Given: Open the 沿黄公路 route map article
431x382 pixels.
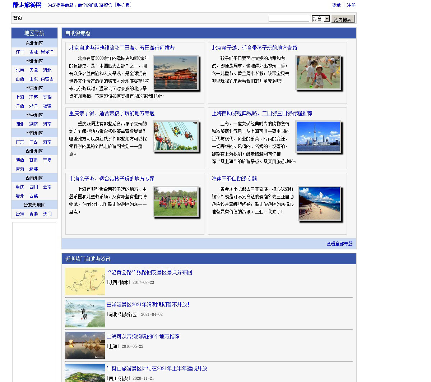Looking at the screenshot, I should 149,272.
